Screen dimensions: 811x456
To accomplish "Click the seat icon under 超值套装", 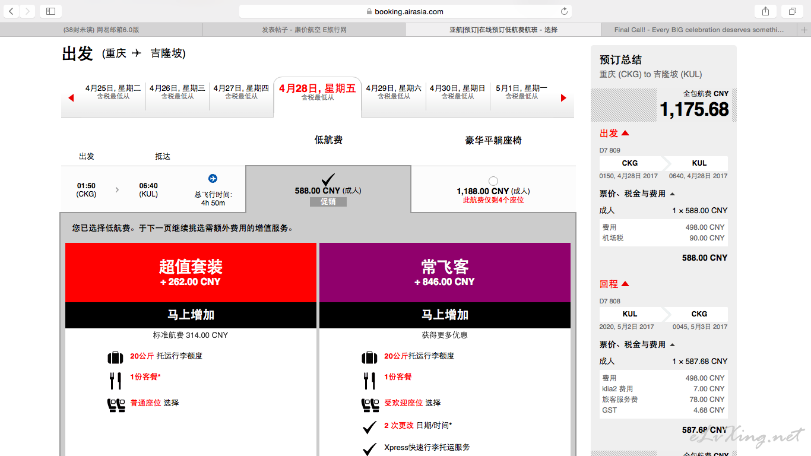I will point(116,405).
